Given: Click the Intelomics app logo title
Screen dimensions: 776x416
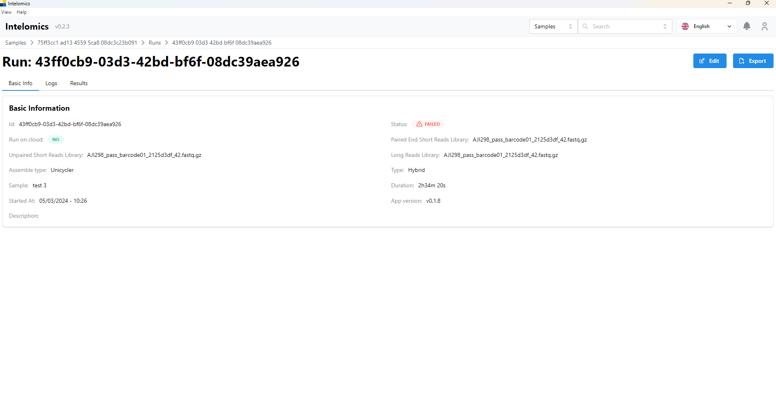Looking at the screenshot, I should (x=27, y=26).
